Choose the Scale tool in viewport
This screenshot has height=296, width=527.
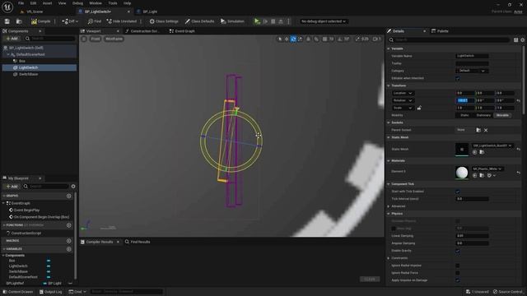[x=300, y=39]
